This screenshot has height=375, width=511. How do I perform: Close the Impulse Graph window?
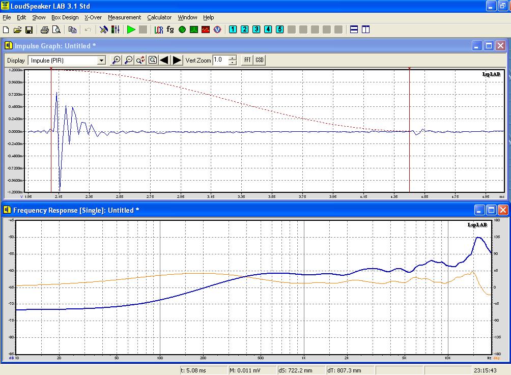pyautogui.click(x=501, y=46)
